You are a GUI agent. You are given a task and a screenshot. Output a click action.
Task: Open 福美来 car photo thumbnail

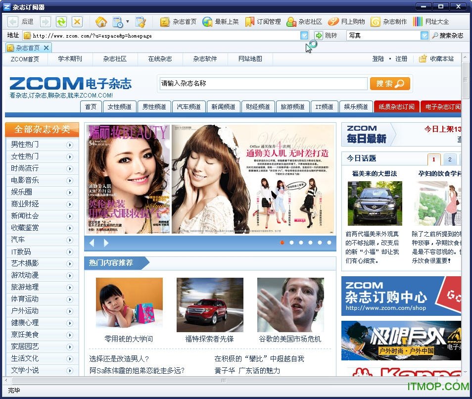click(x=375, y=203)
